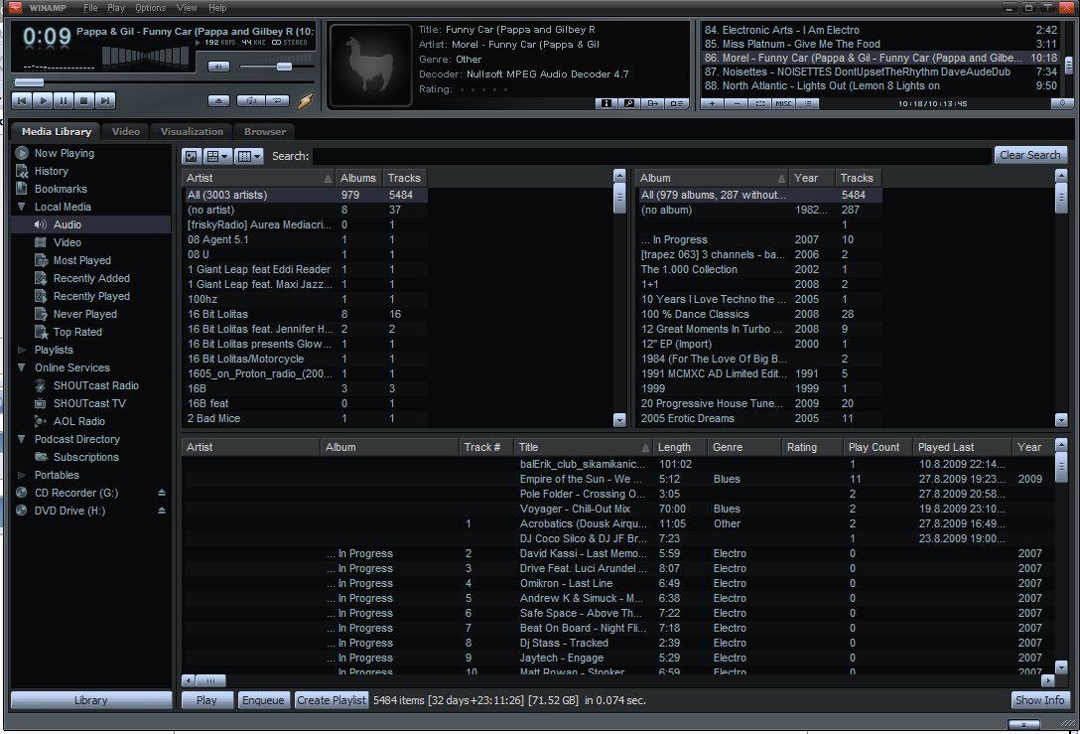Viewport: 1080px width, 734px height.
Task: Toggle repeat playback mode
Action: tap(279, 99)
